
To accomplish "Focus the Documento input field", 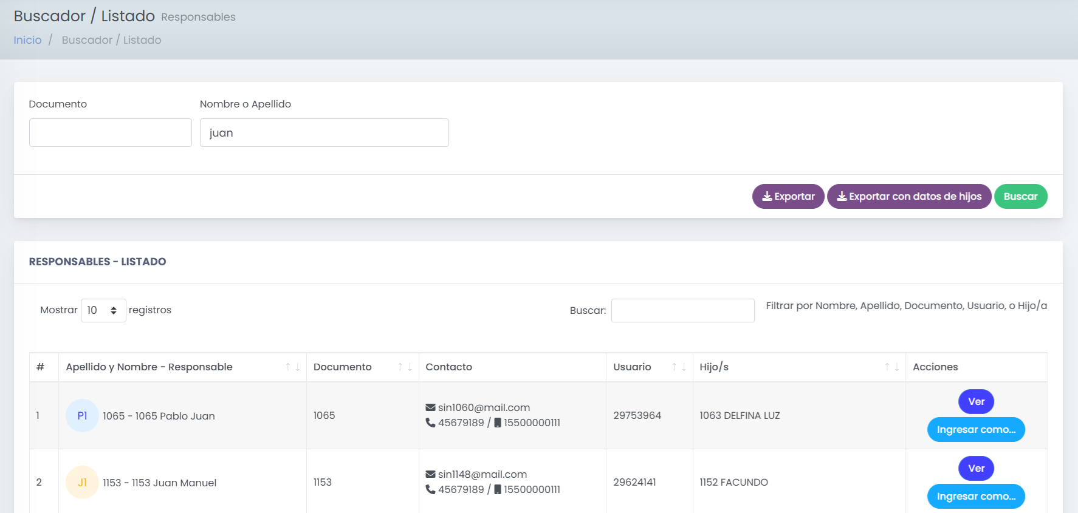I will pos(111,132).
